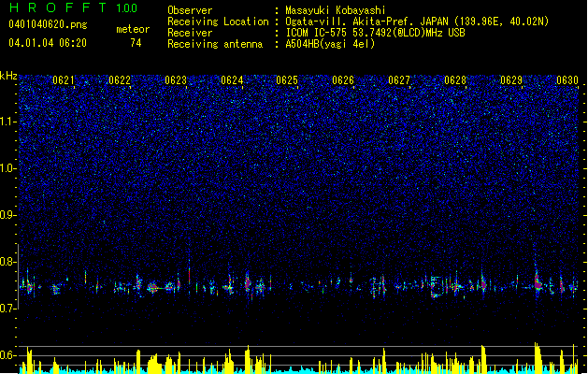
Task: Click the kHz axis unit label
Action: tap(8, 76)
